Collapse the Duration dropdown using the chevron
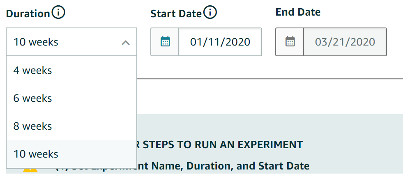Image resolution: width=403 pixels, height=174 pixels. point(126,42)
